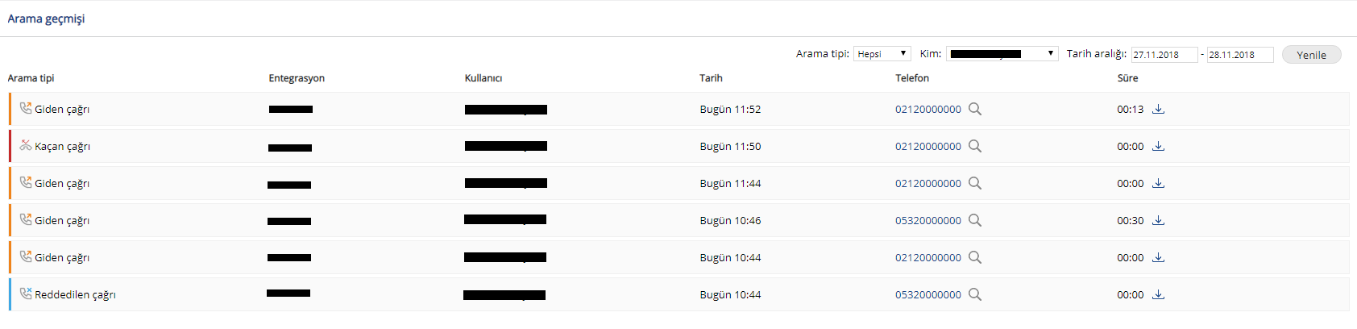This screenshot has height=329, width=1357.
Task: Click the outgoing call icon in first row
Action: (x=26, y=108)
